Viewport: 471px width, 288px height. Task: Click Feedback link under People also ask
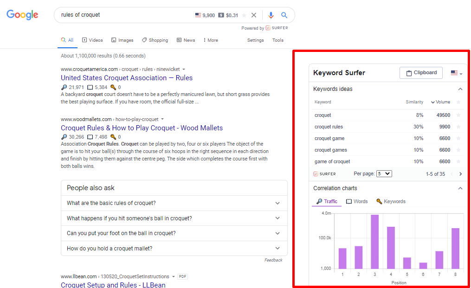(273, 260)
